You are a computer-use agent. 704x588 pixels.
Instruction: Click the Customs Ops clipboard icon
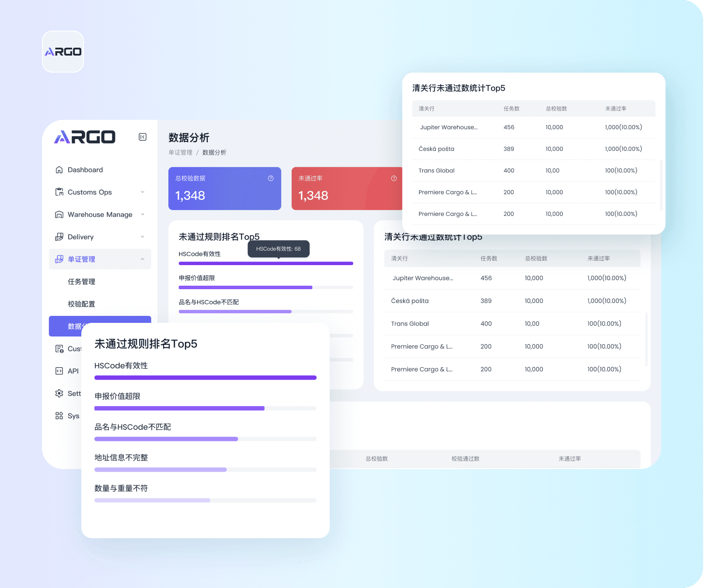point(59,192)
